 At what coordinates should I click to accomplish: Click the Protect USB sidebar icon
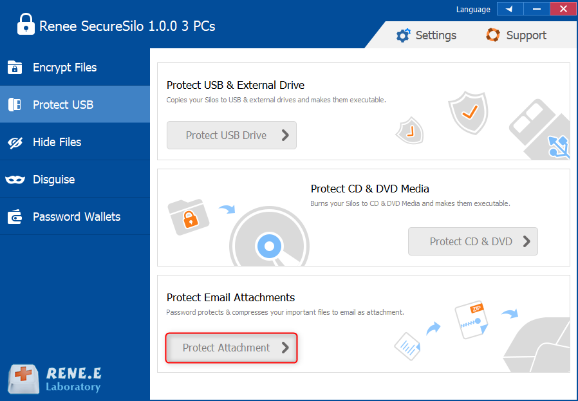tap(15, 105)
